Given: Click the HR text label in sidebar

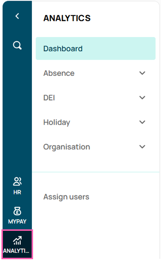Looking at the screenshot, I should (17, 192).
